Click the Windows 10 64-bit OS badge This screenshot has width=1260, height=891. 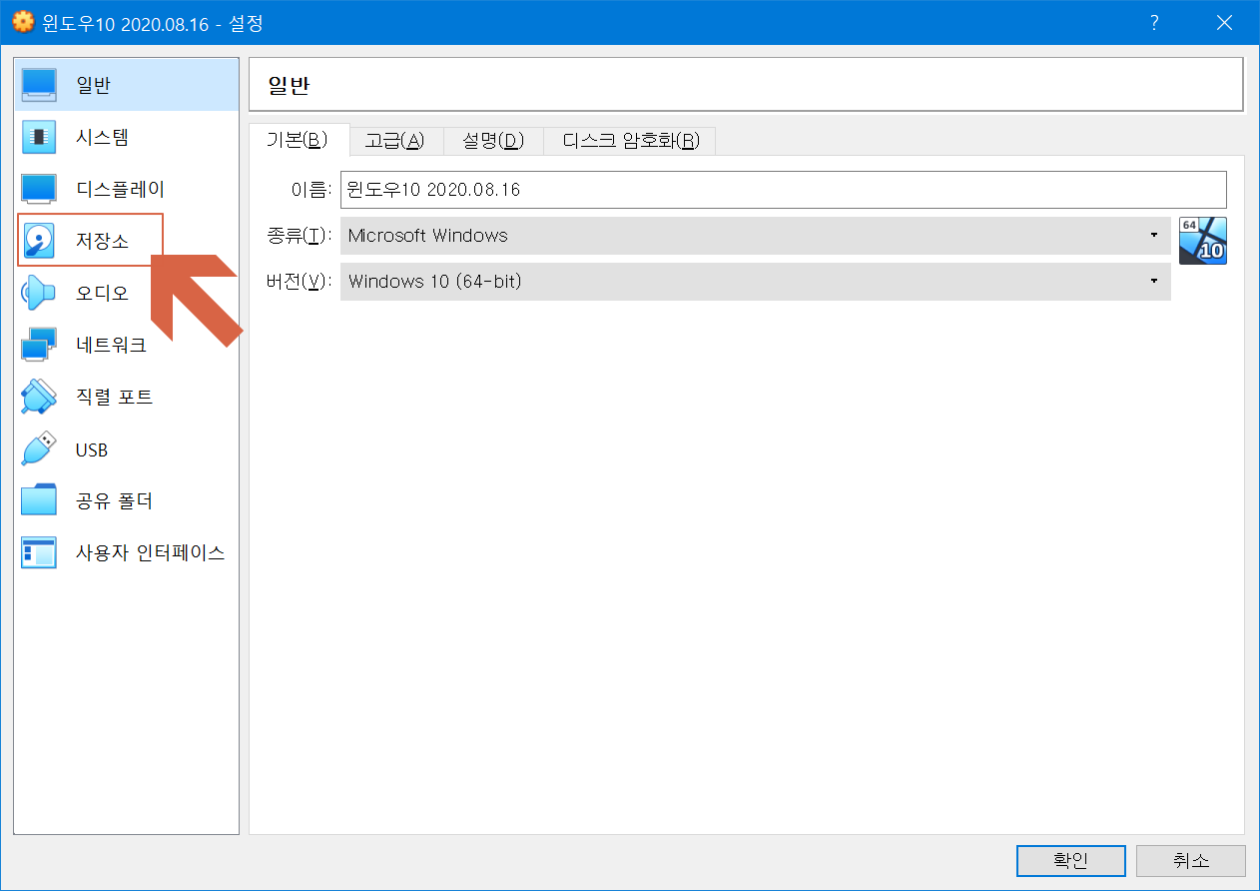(1202, 241)
